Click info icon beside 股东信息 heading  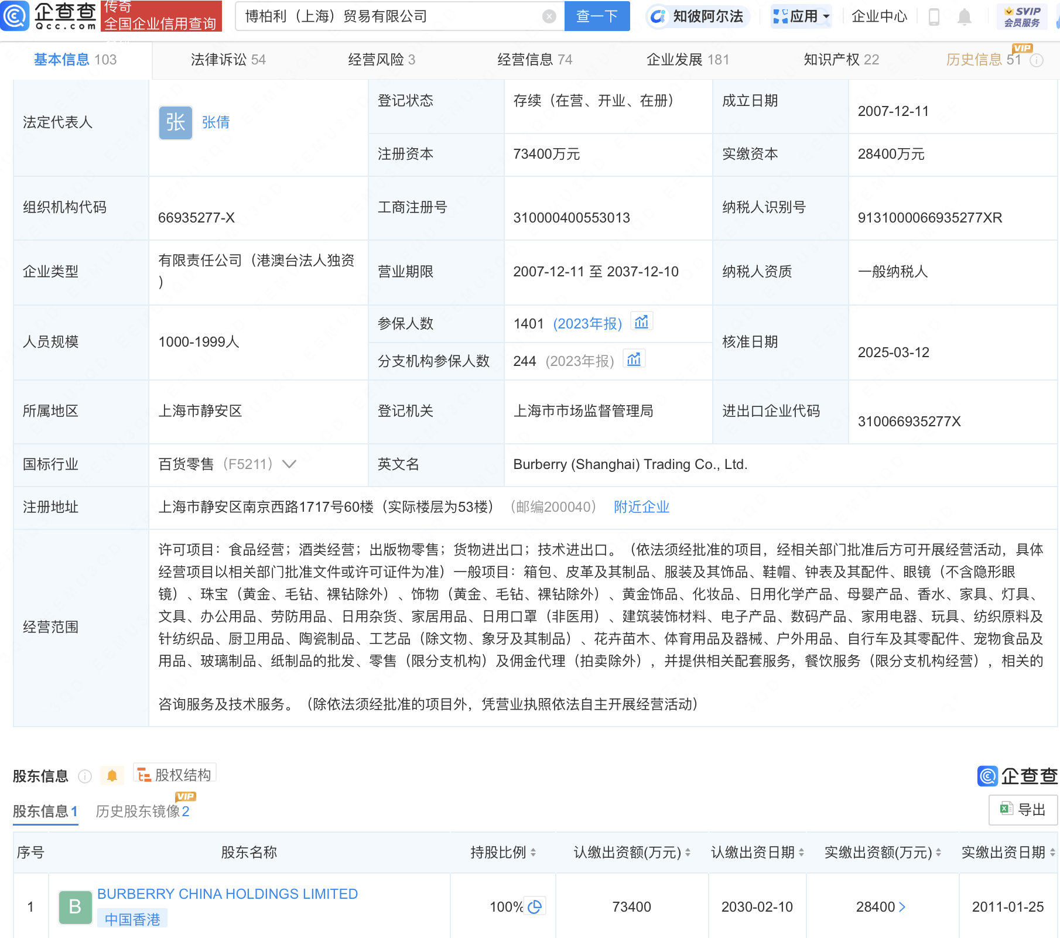tap(85, 776)
